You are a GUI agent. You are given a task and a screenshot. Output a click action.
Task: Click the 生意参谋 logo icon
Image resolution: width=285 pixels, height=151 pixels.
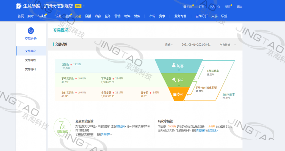(19, 6)
